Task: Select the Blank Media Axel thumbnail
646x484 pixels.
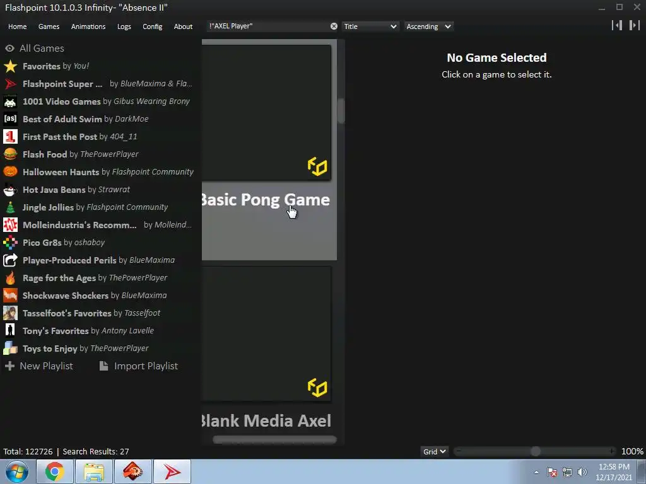Action: coord(267,334)
